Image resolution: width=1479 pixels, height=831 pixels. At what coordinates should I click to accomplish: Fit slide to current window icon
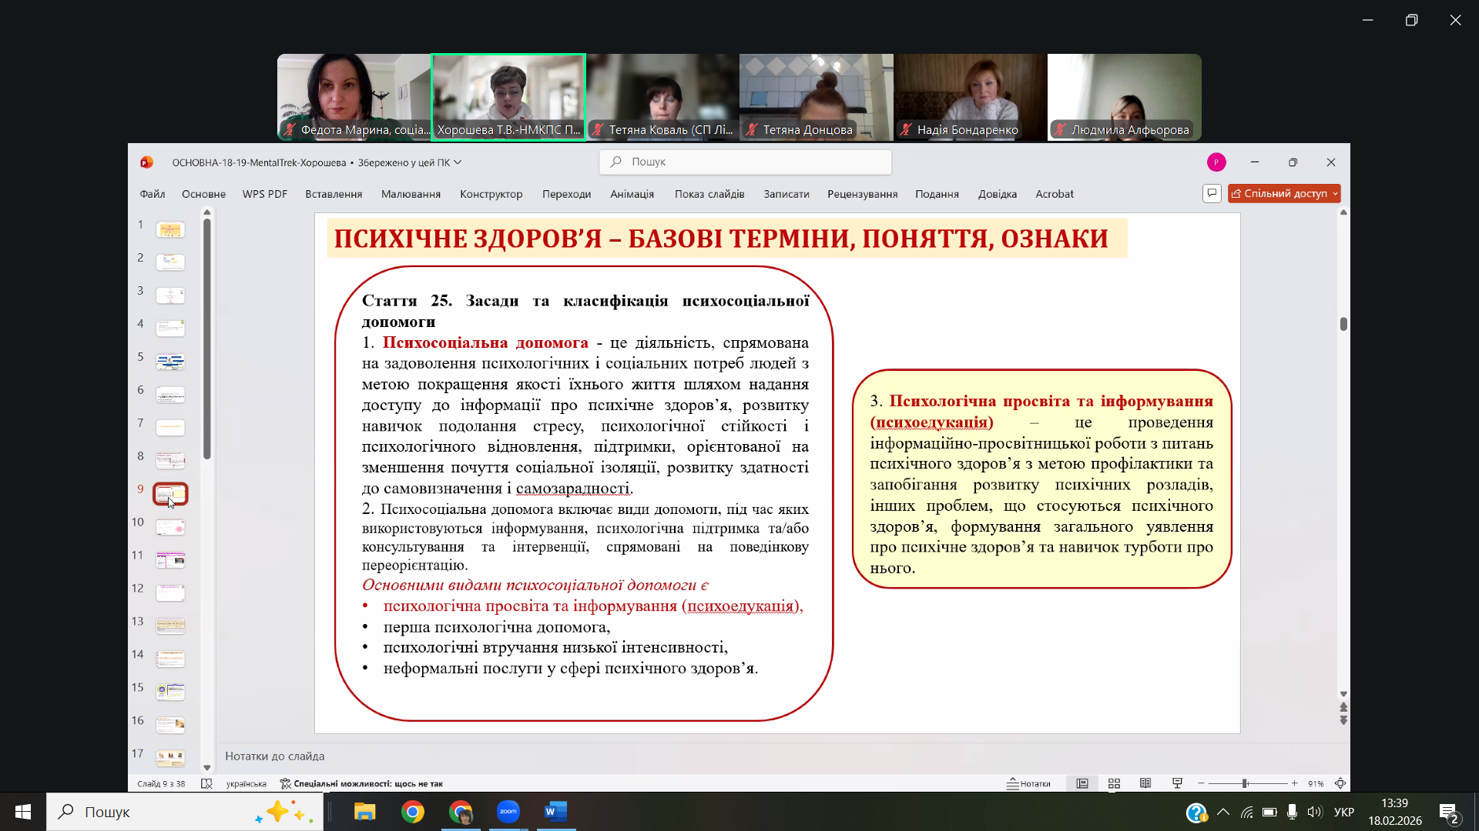[1340, 783]
